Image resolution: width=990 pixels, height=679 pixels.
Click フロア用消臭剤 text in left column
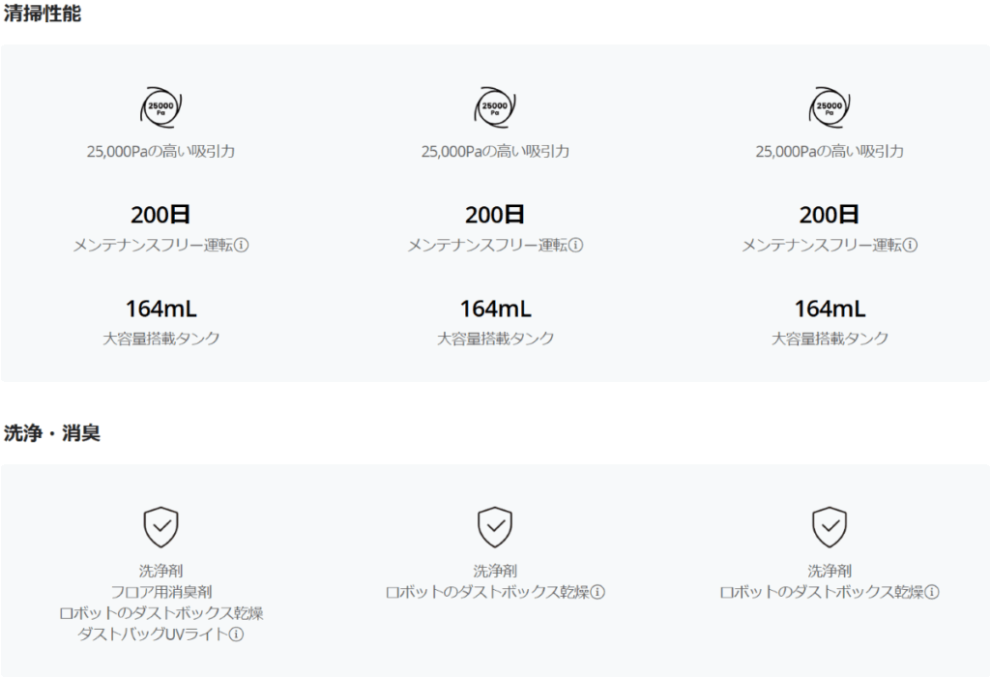(x=160, y=592)
